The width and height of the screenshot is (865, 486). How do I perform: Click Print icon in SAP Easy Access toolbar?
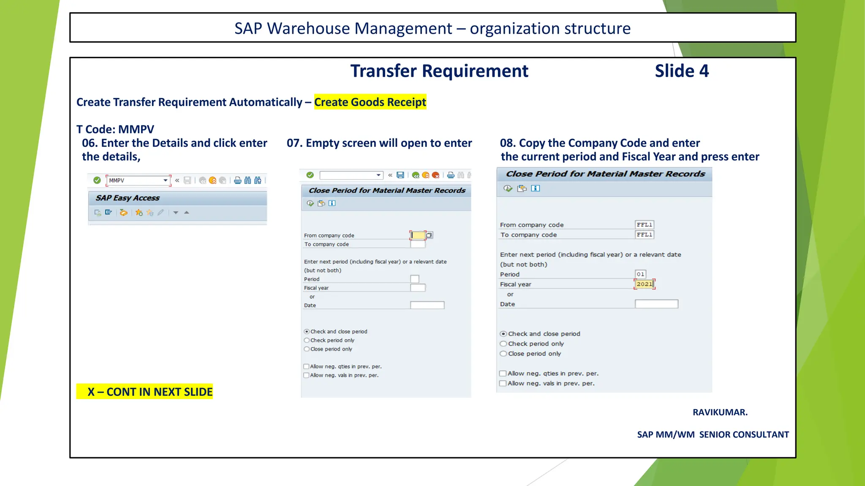coord(238,181)
